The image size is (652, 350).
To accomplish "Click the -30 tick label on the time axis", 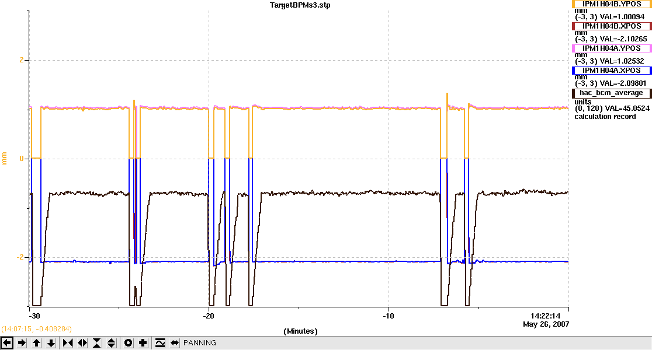I will [34, 316].
